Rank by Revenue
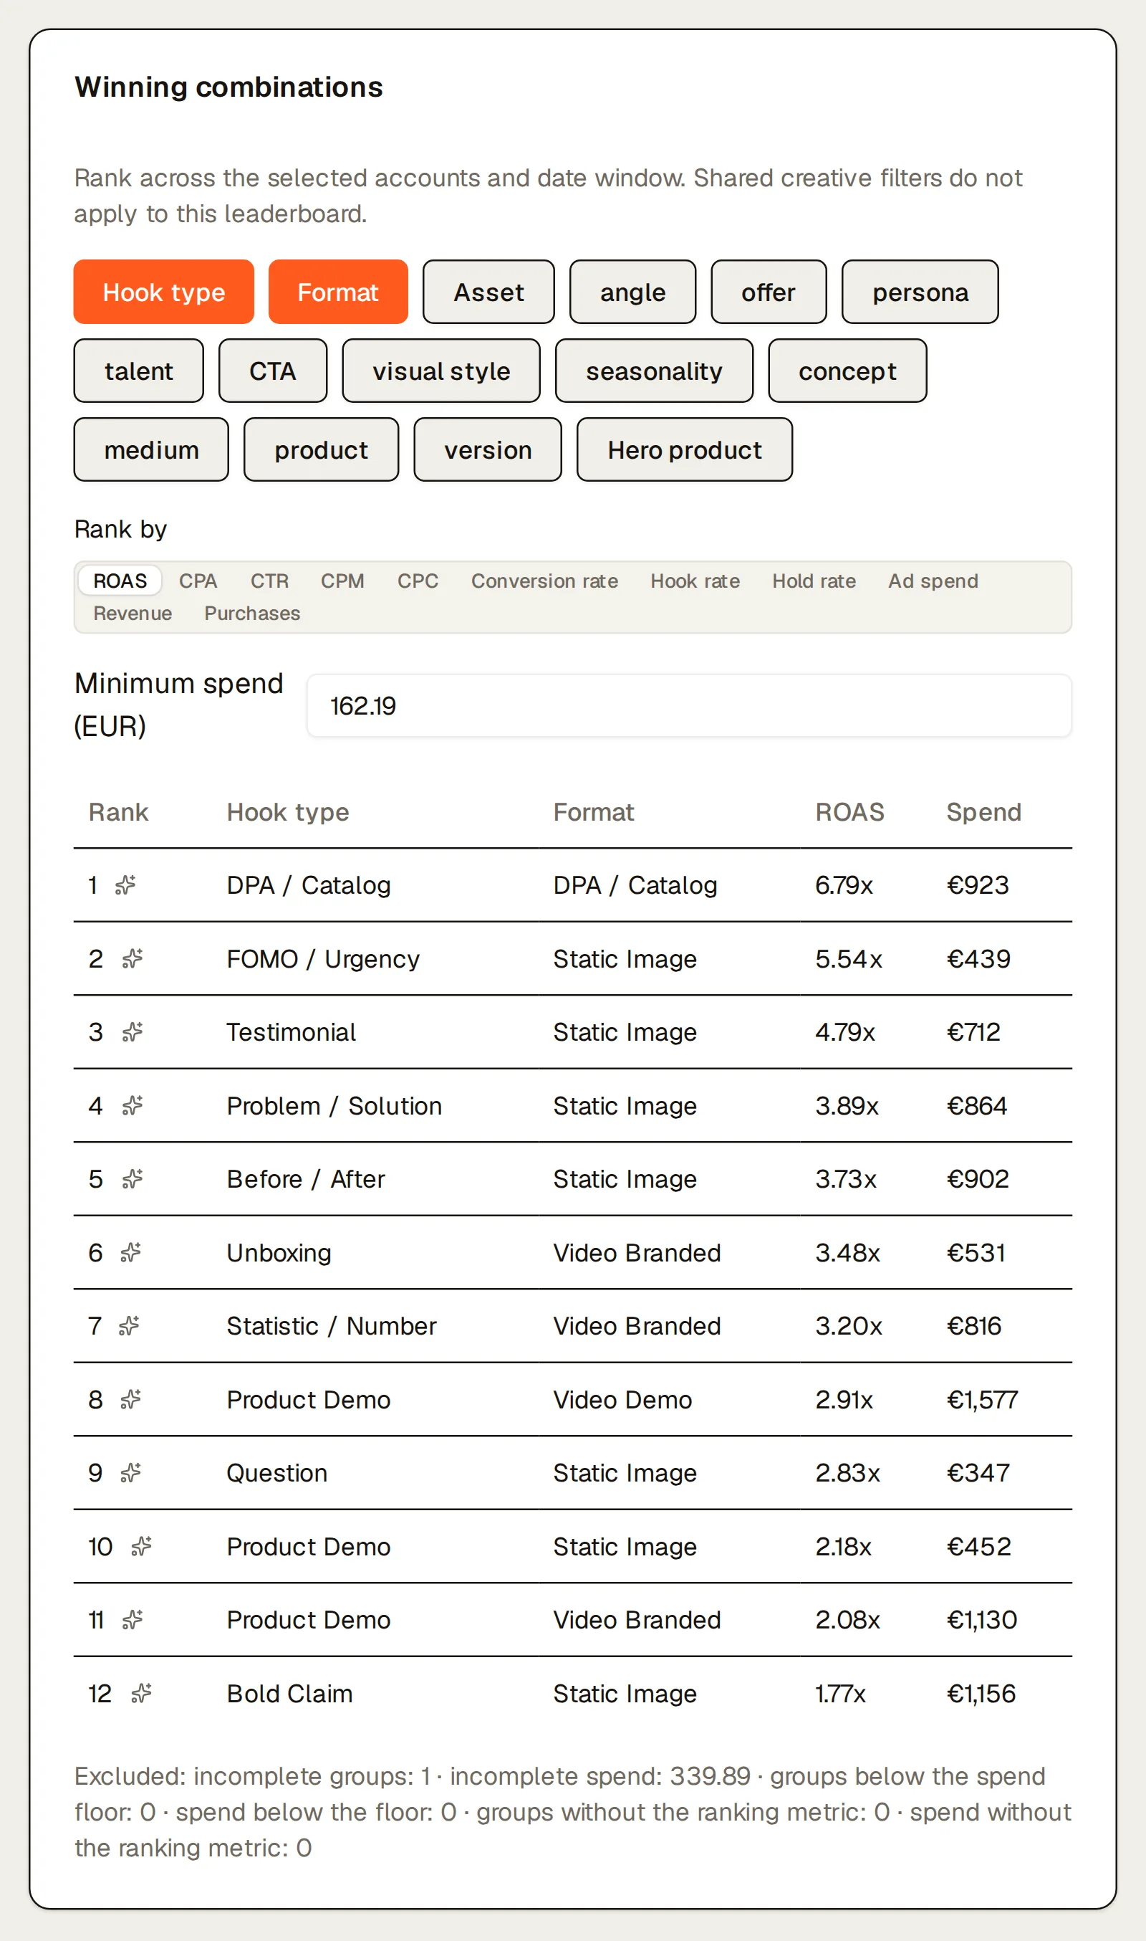Screen dimensions: 1146x1941 pyautogui.click(x=133, y=614)
